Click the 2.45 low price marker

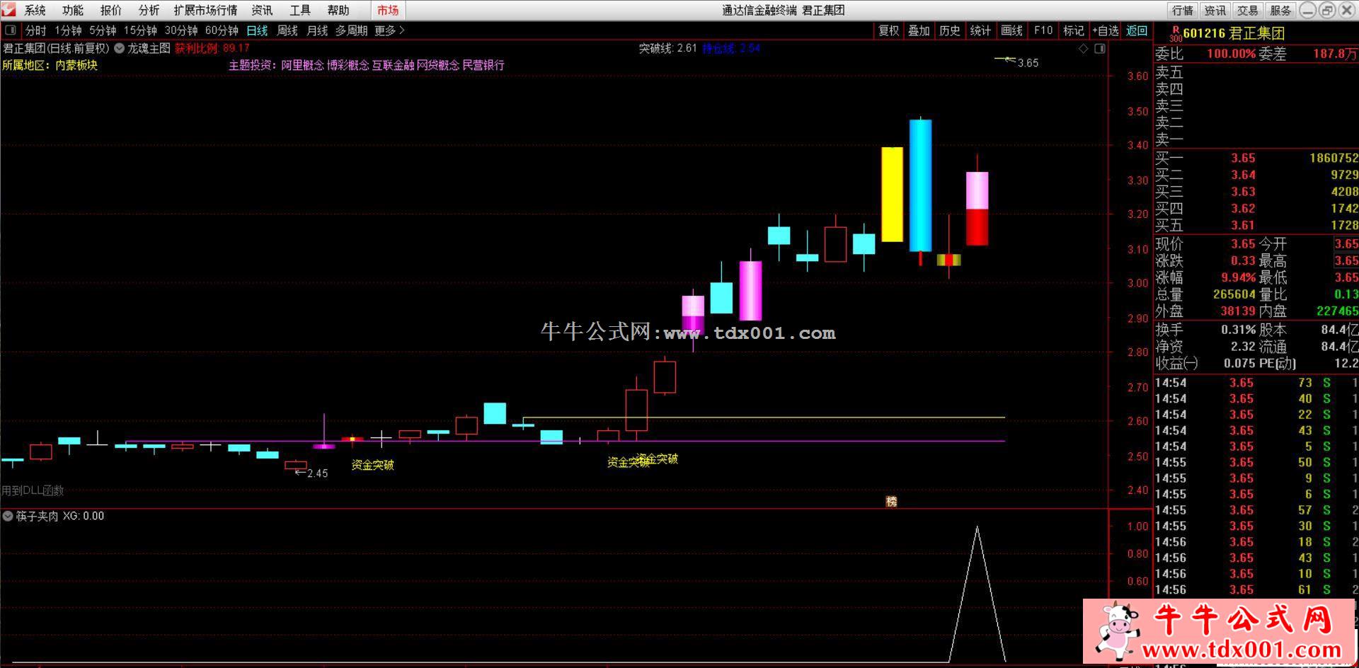click(312, 473)
